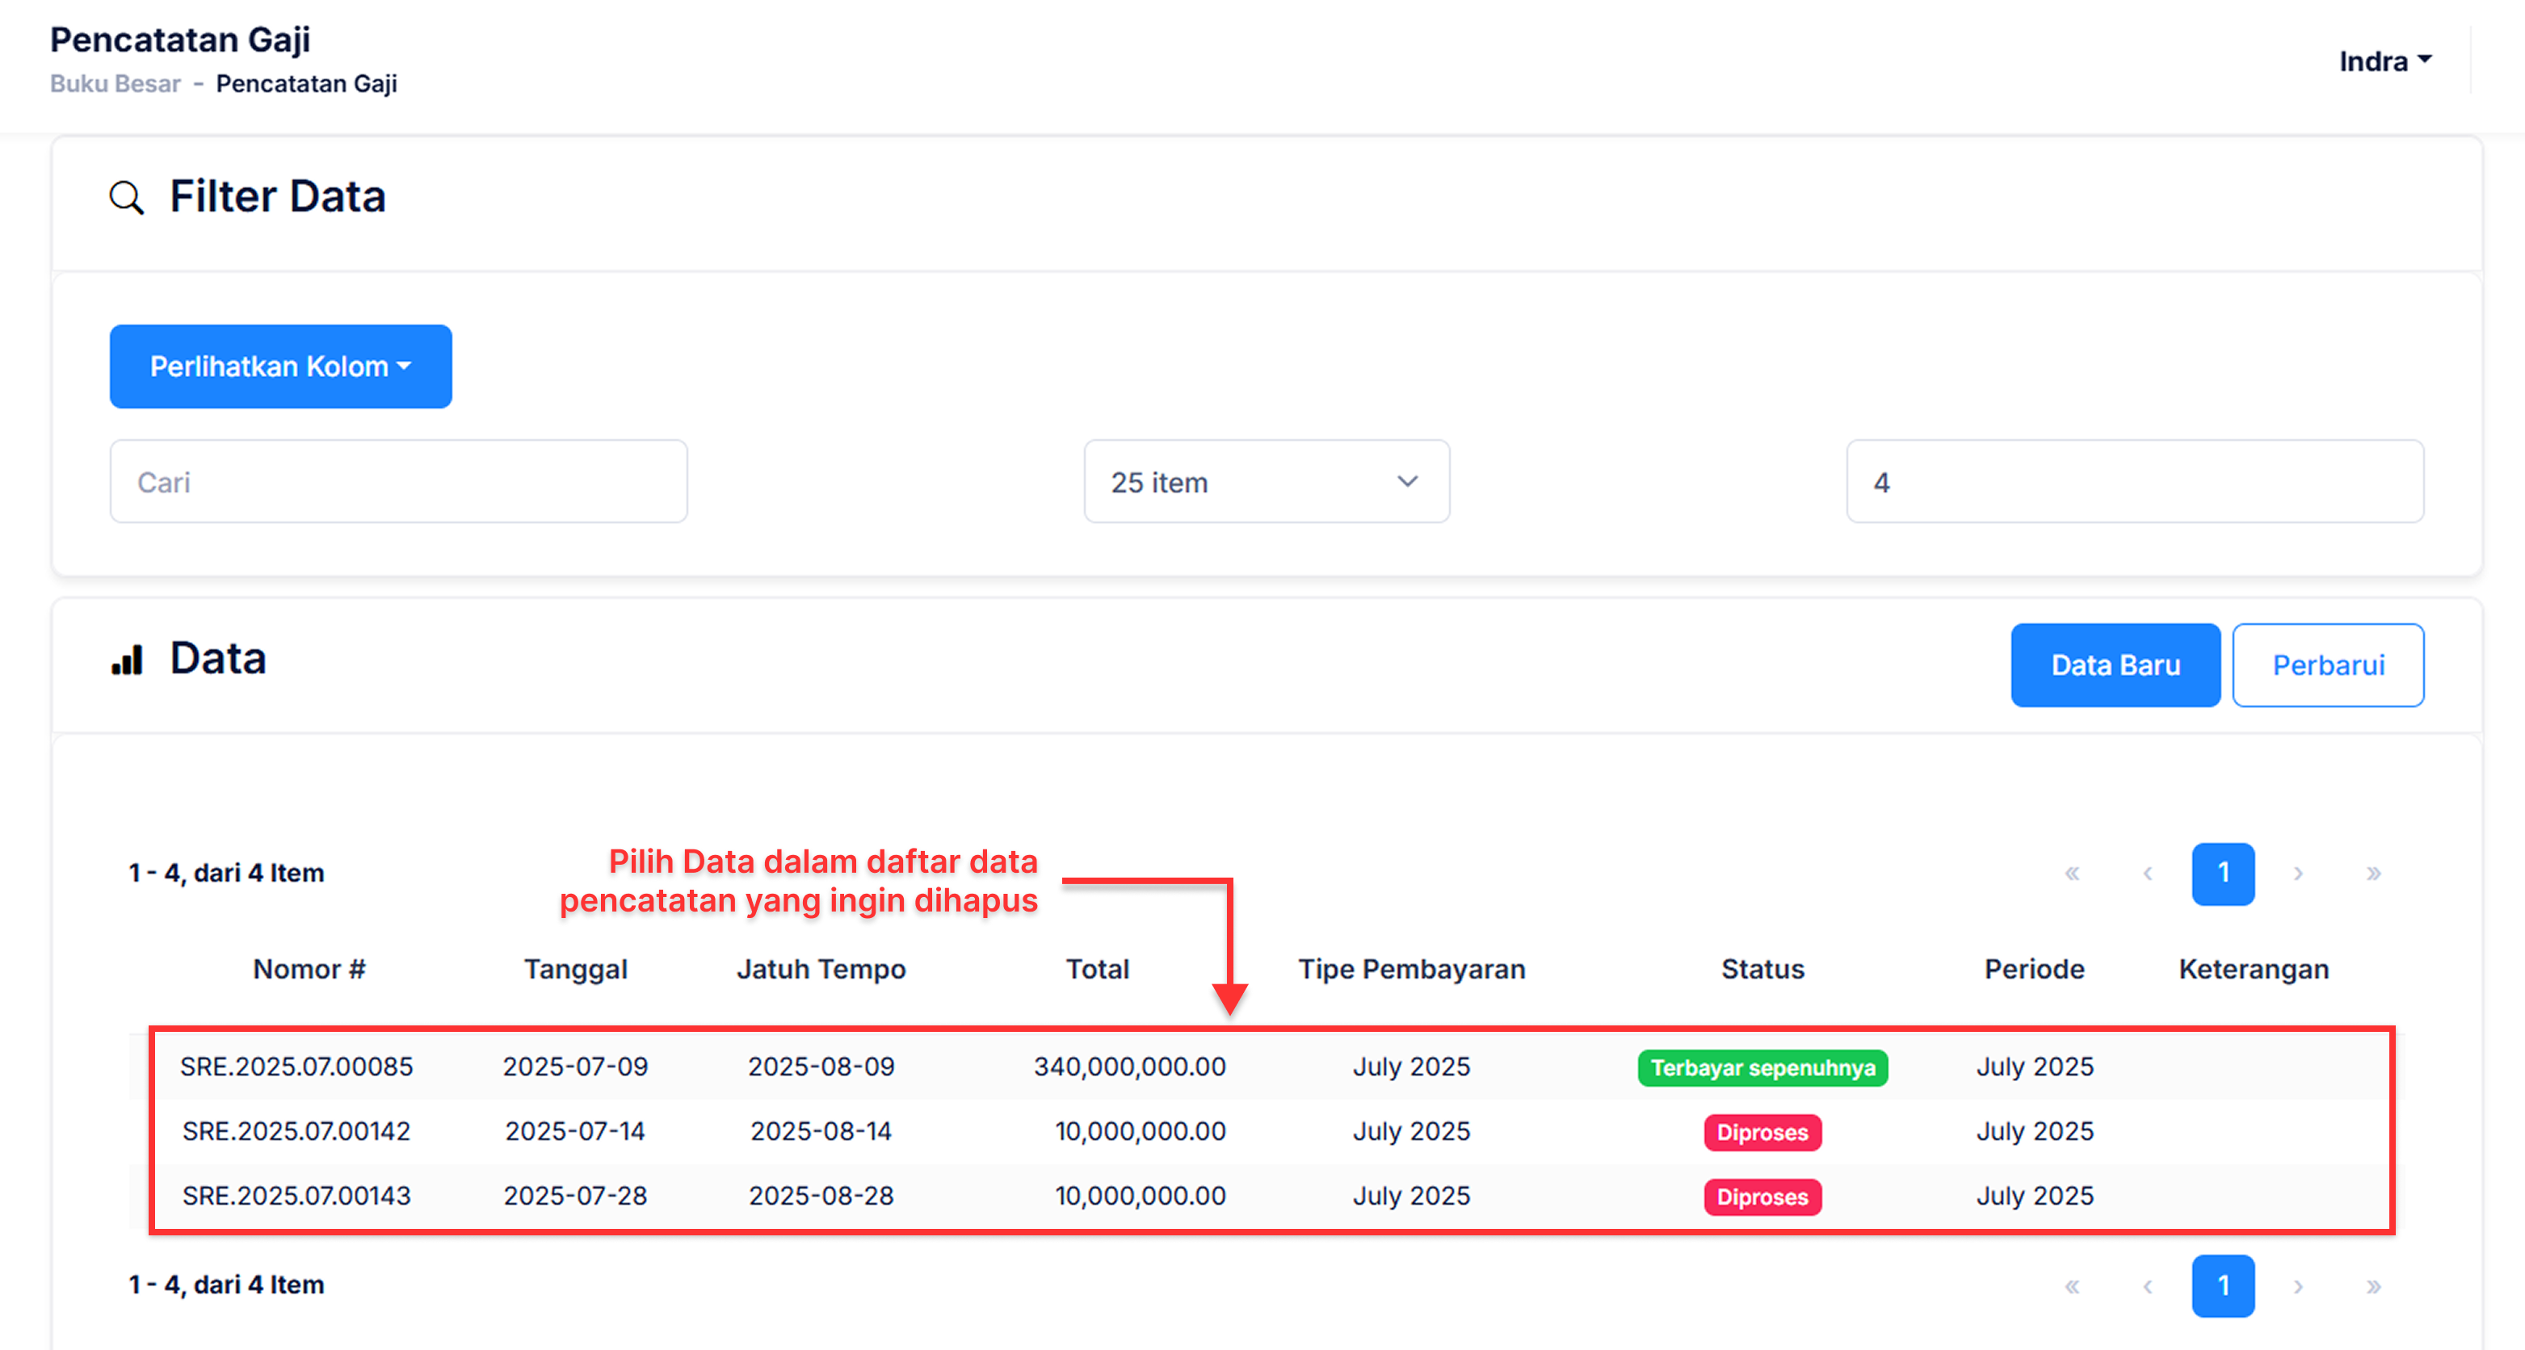The image size is (2525, 1350).
Task: Go to first page using top double-left arrow
Action: click(2071, 873)
